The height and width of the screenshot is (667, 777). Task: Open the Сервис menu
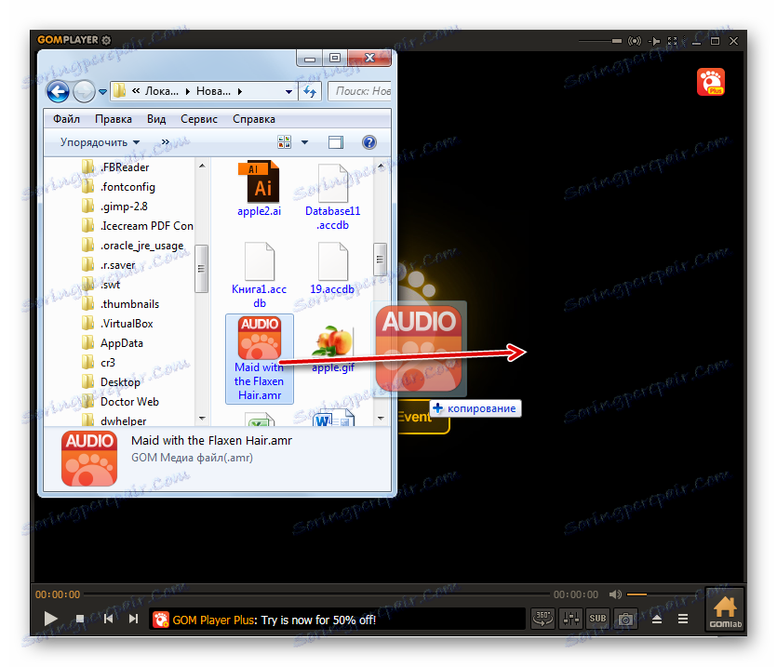click(199, 119)
